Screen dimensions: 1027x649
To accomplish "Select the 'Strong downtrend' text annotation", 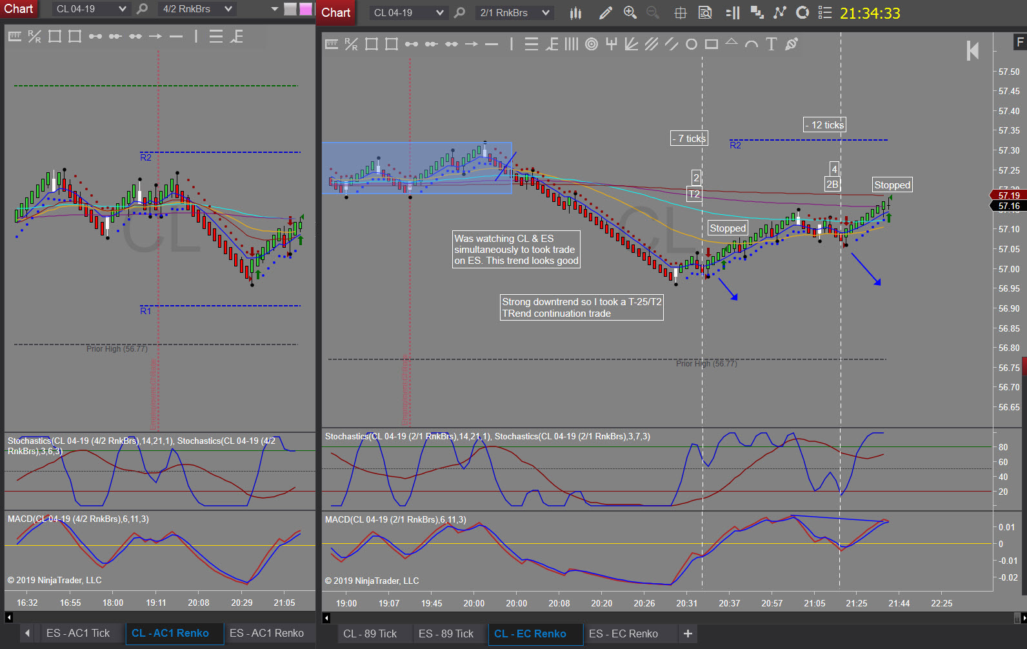I will pyautogui.click(x=582, y=308).
